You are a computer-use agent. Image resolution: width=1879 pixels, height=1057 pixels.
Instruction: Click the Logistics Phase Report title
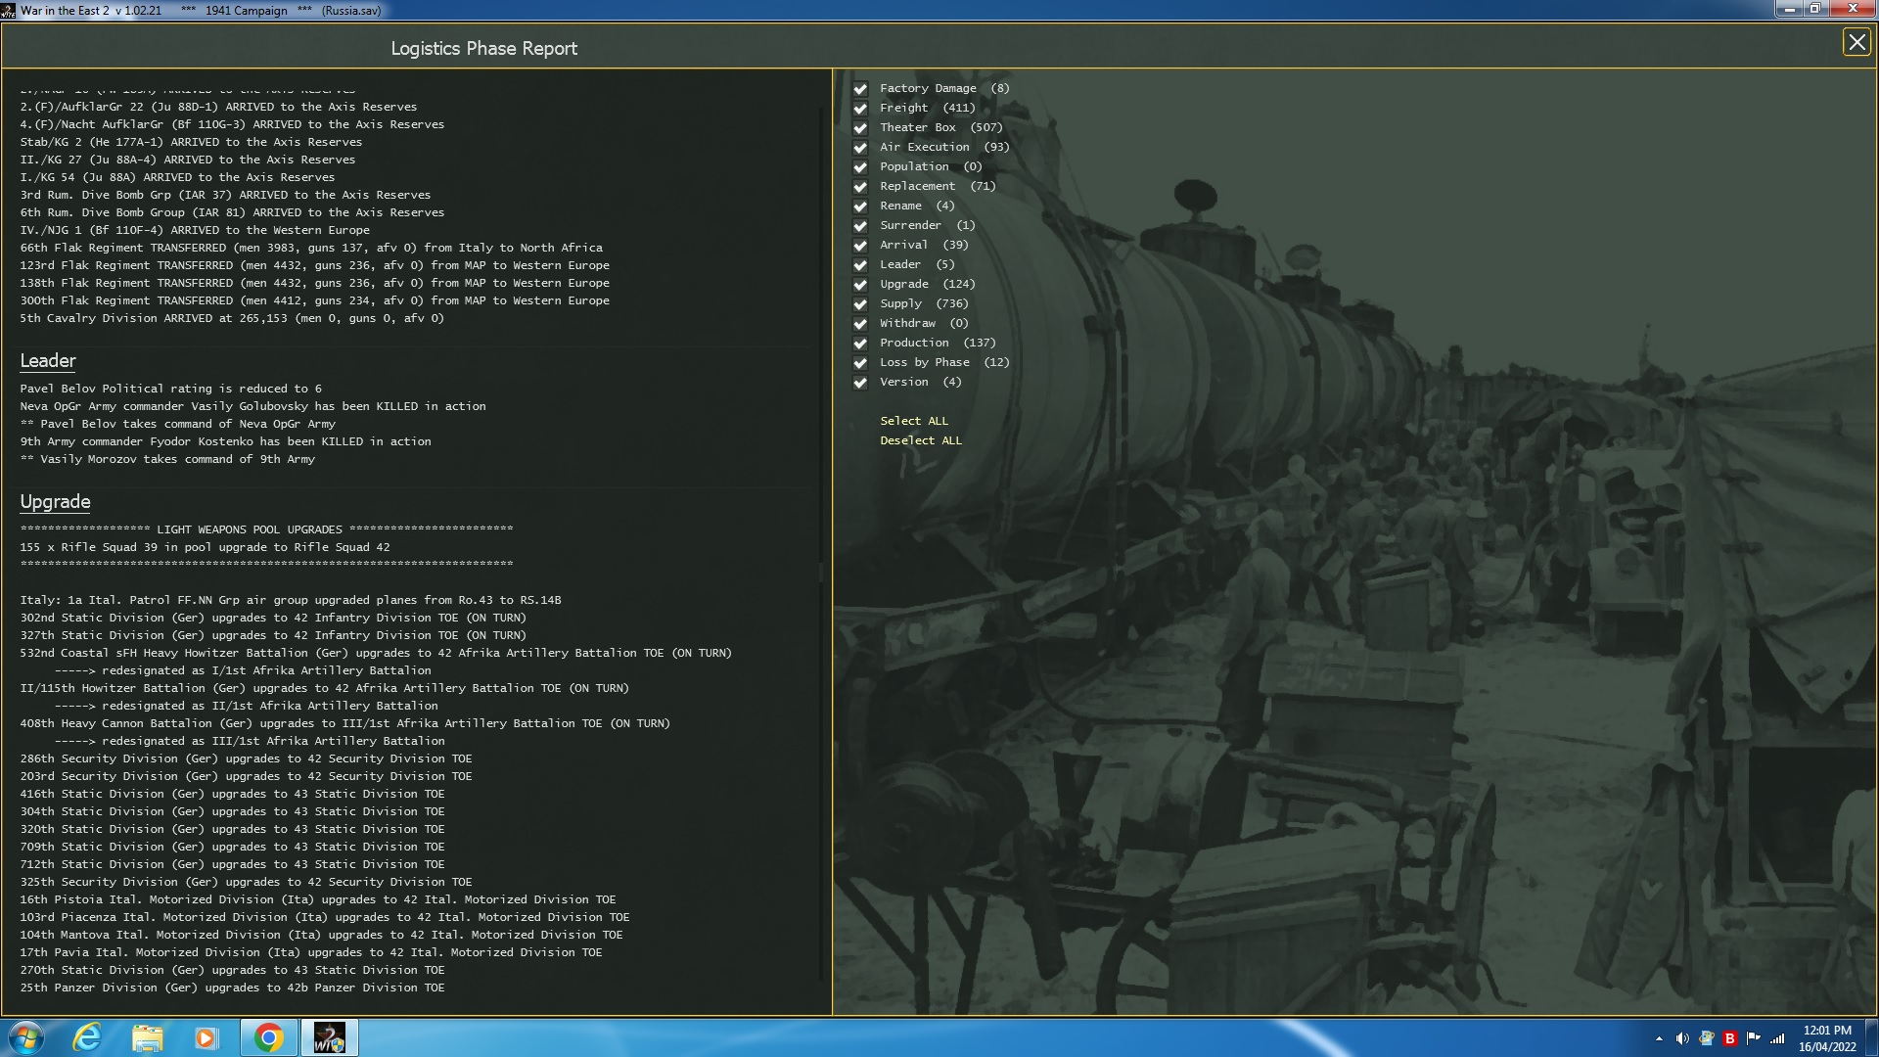tap(483, 48)
